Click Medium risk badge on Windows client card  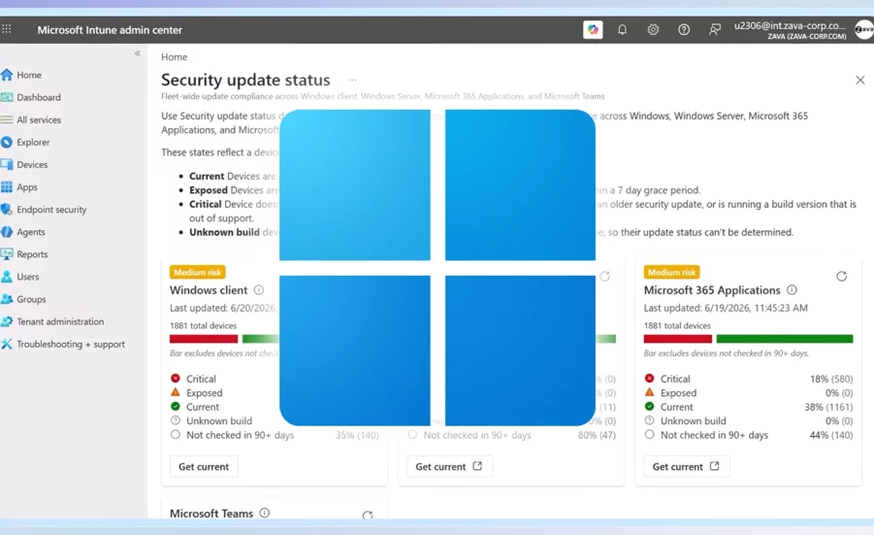(197, 272)
